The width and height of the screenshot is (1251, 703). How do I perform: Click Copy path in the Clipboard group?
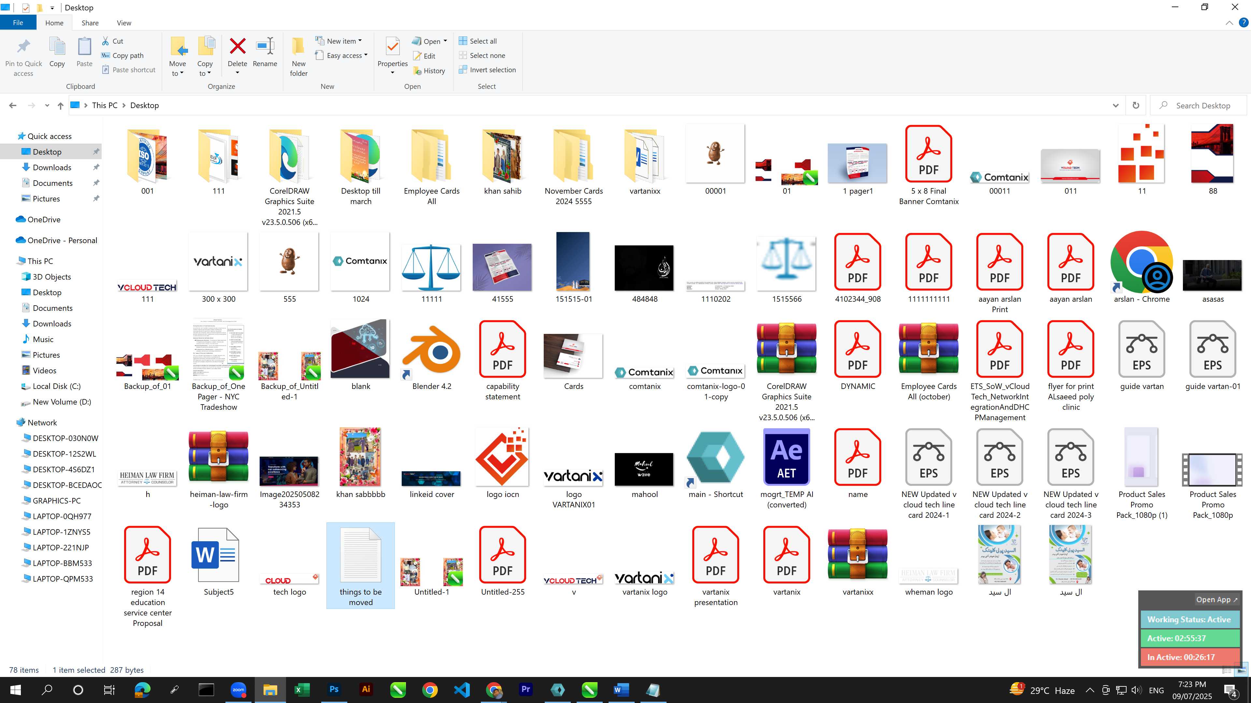(x=122, y=55)
